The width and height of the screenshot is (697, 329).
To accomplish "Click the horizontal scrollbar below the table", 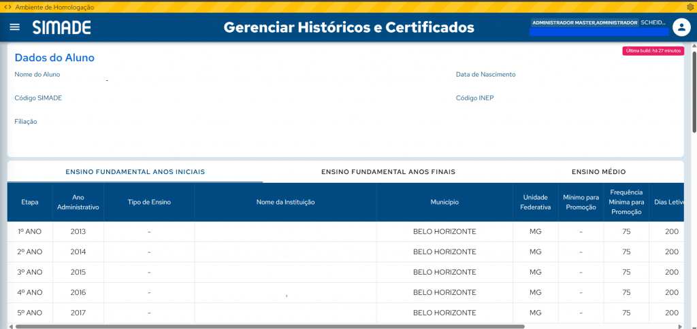I will coord(272,326).
